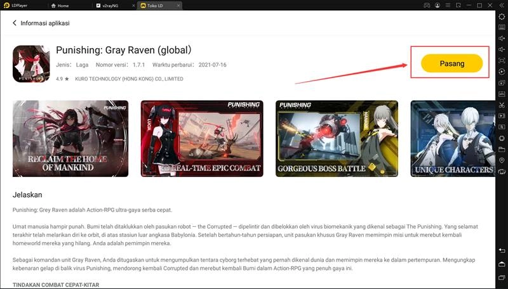Image resolution: width=508 pixels, height=289 pixels.
Task: Toggle fullscreen via sidebar icon
Action: [502, 60]
